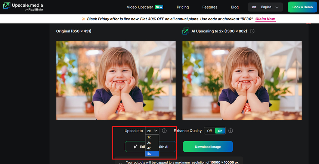Click the sparkle icon on Edit button
This screenshot has width=319, height=164.
click(x=135, y=146)
